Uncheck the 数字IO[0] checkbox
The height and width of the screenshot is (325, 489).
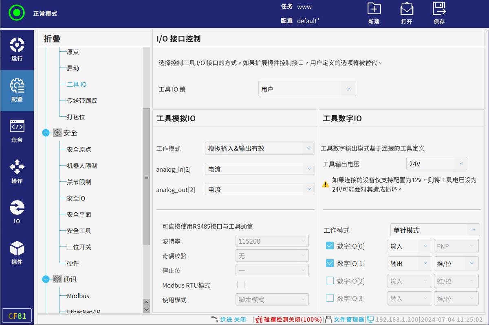[330, 246]
